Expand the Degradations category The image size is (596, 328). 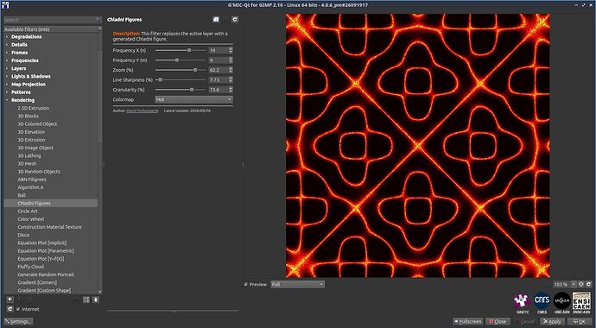pos(7,37)
